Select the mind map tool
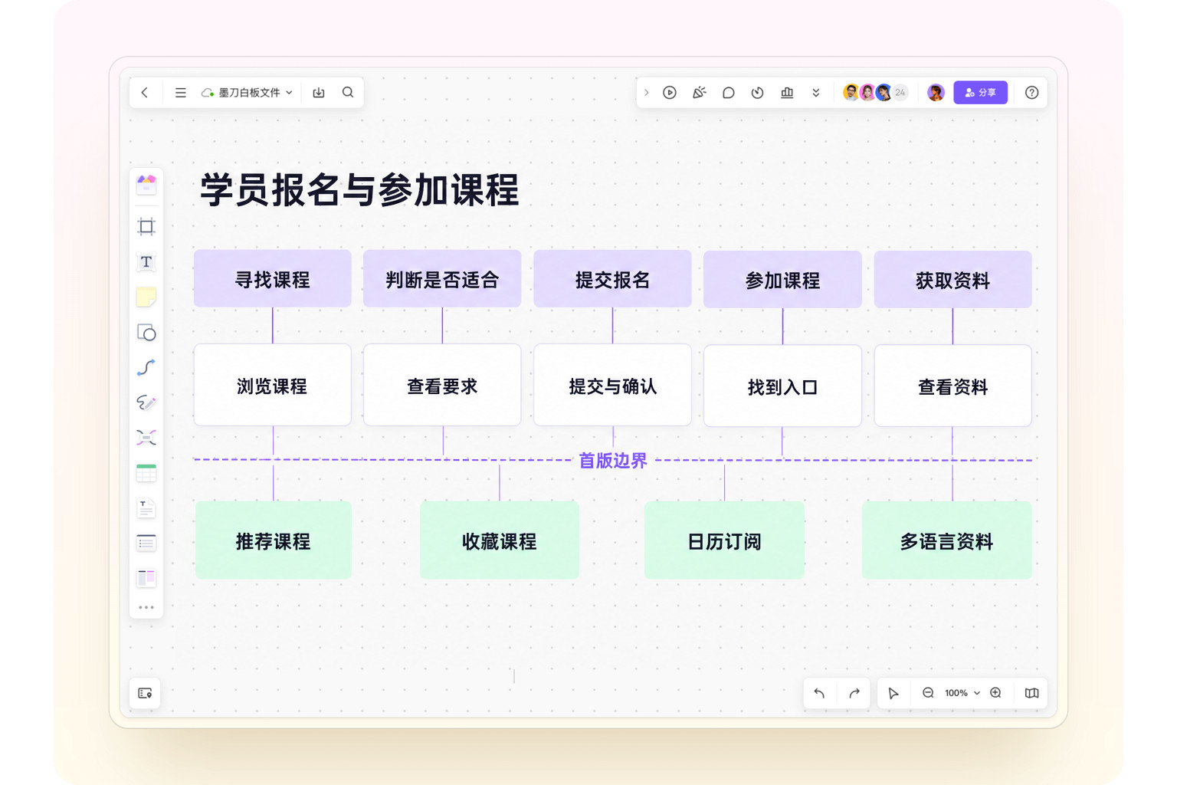 [146, 438]
